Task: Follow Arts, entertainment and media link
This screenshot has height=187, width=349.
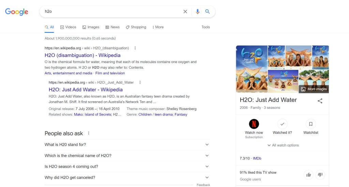Action: pos(68,73)
